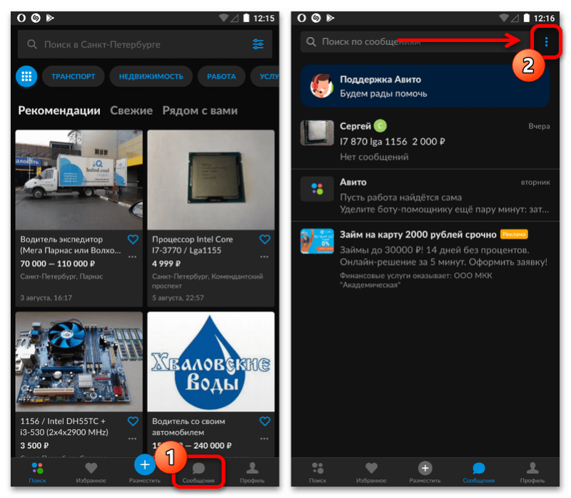571x498 pixels.
Task: Favorite Водитель со своим автомобилем heart
Action: pyautogui.click(x=265, y=421)
